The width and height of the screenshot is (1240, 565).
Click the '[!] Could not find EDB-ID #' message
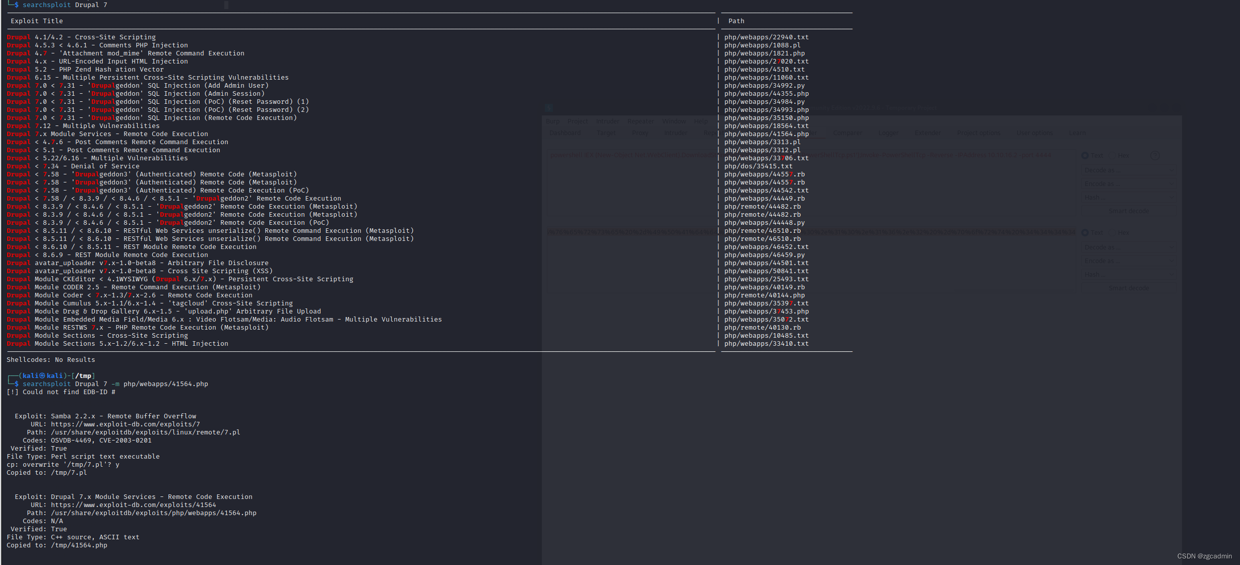click(x=61, y=392)
